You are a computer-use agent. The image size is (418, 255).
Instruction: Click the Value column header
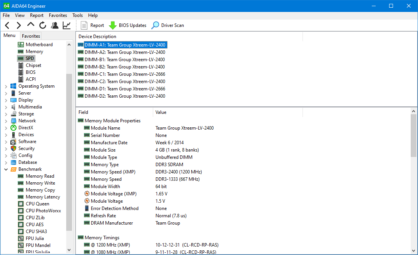[228, 112]
